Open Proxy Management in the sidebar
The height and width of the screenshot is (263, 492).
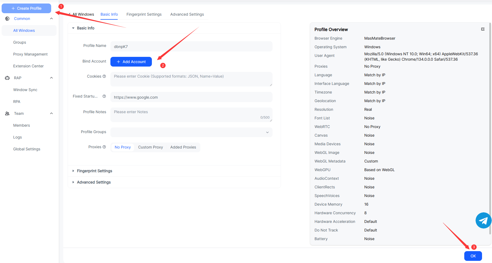point(30,54)
